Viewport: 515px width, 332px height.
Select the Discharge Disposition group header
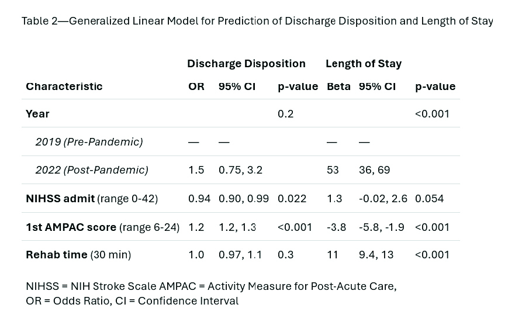[246, 64]
